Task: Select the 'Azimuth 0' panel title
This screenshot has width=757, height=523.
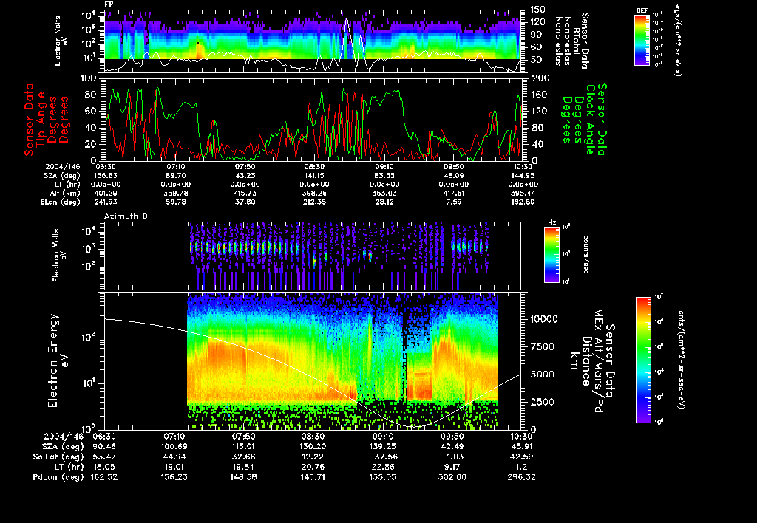Action: (126, 216)
